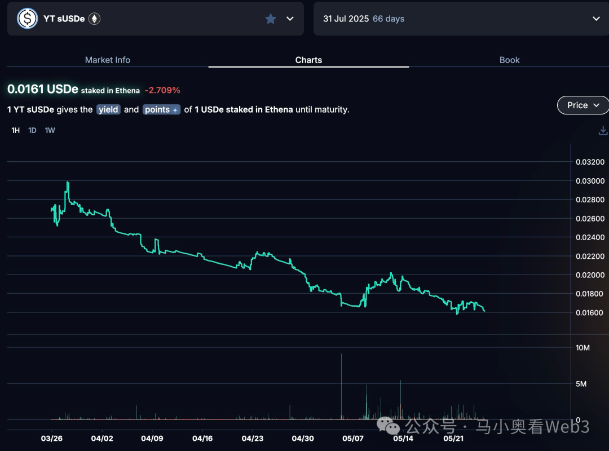The width and height of the screenshot is (609, 451).
Task: Click the 04/23 date label on the axis
Action: (x=252, y=438)
